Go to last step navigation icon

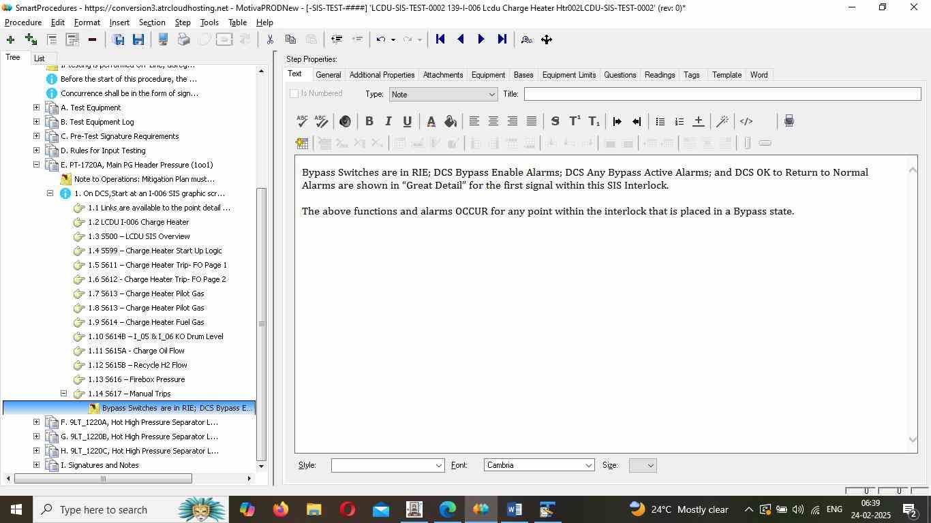click(x=502, y=39)
